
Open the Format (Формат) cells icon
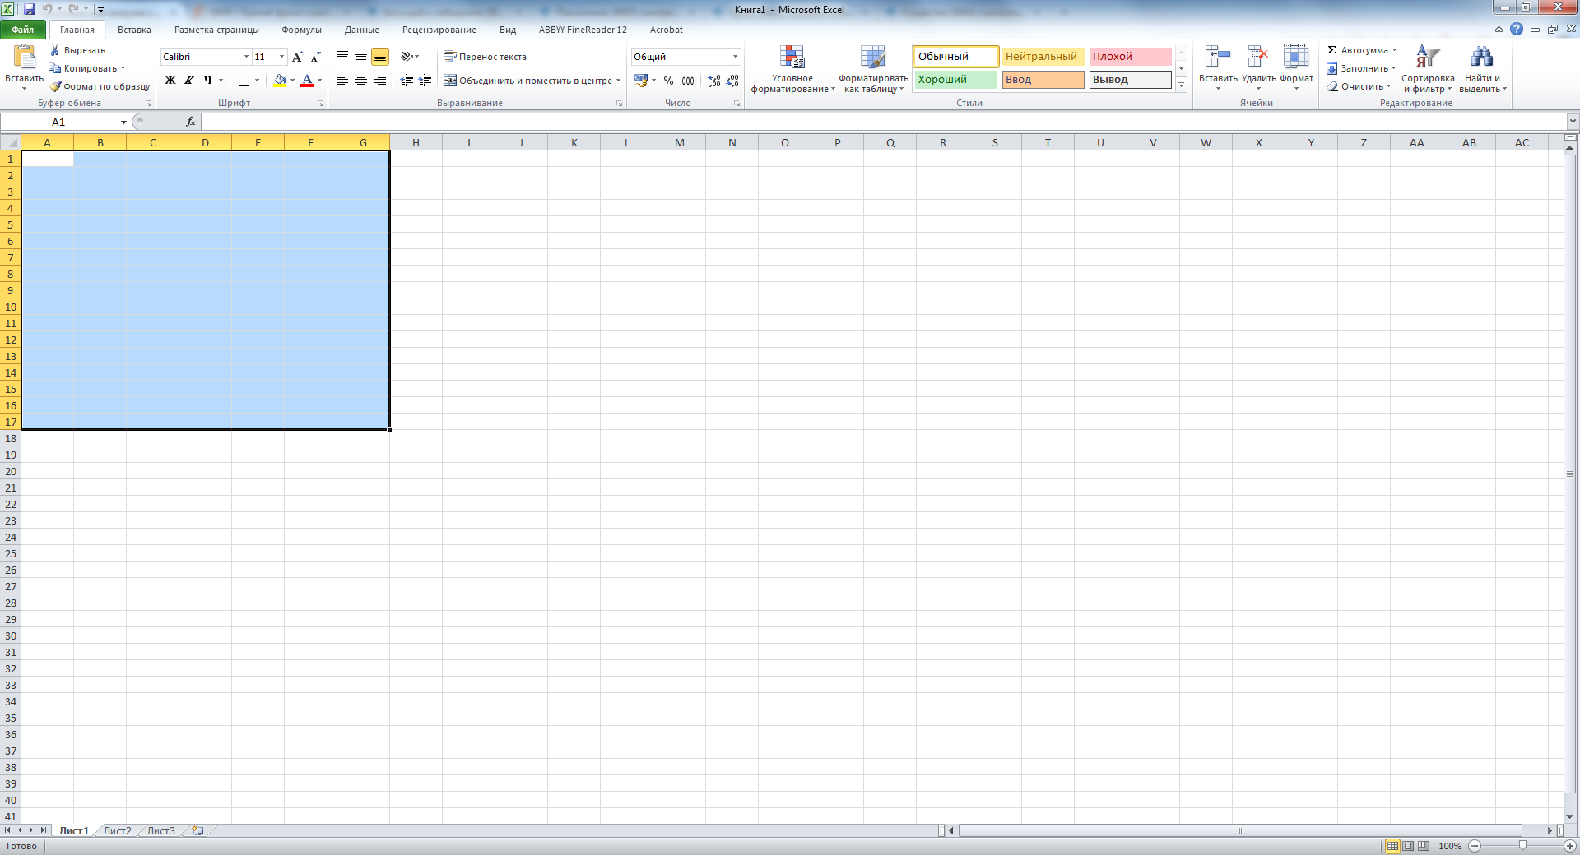tap(1296, 57)
